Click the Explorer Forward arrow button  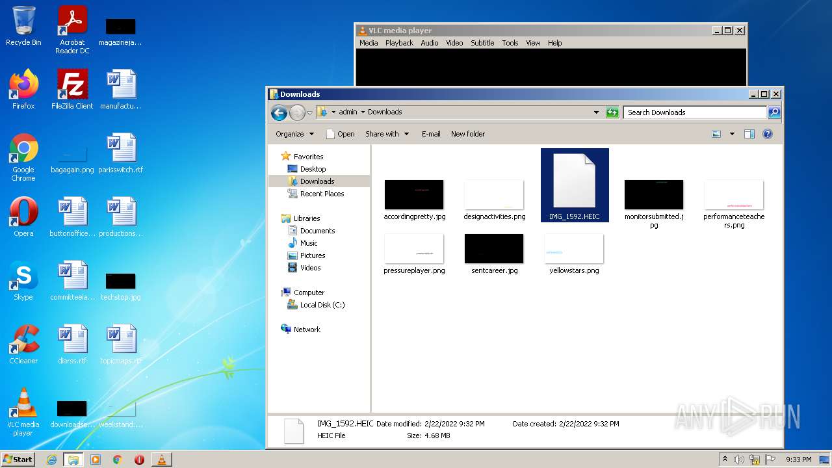pyautogui.click(x=297, y=112)
